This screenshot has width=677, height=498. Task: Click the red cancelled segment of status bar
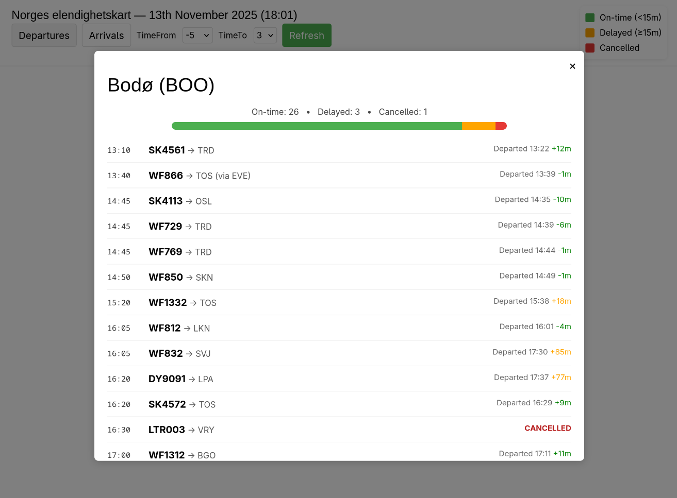501,126
